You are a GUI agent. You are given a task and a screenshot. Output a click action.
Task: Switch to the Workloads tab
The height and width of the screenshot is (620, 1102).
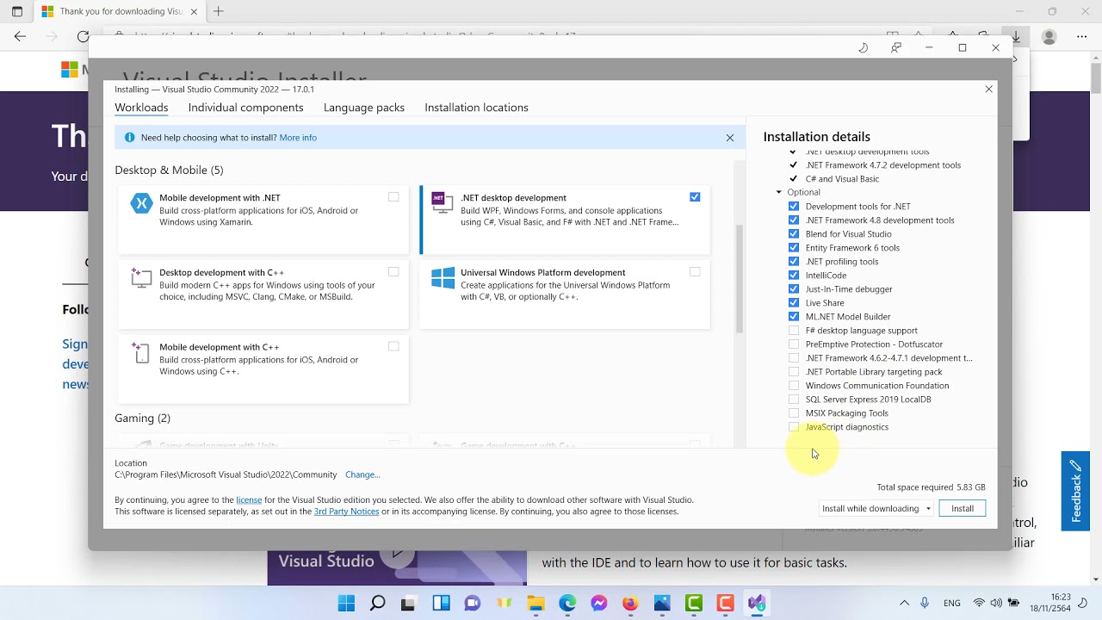coord(141,108)
